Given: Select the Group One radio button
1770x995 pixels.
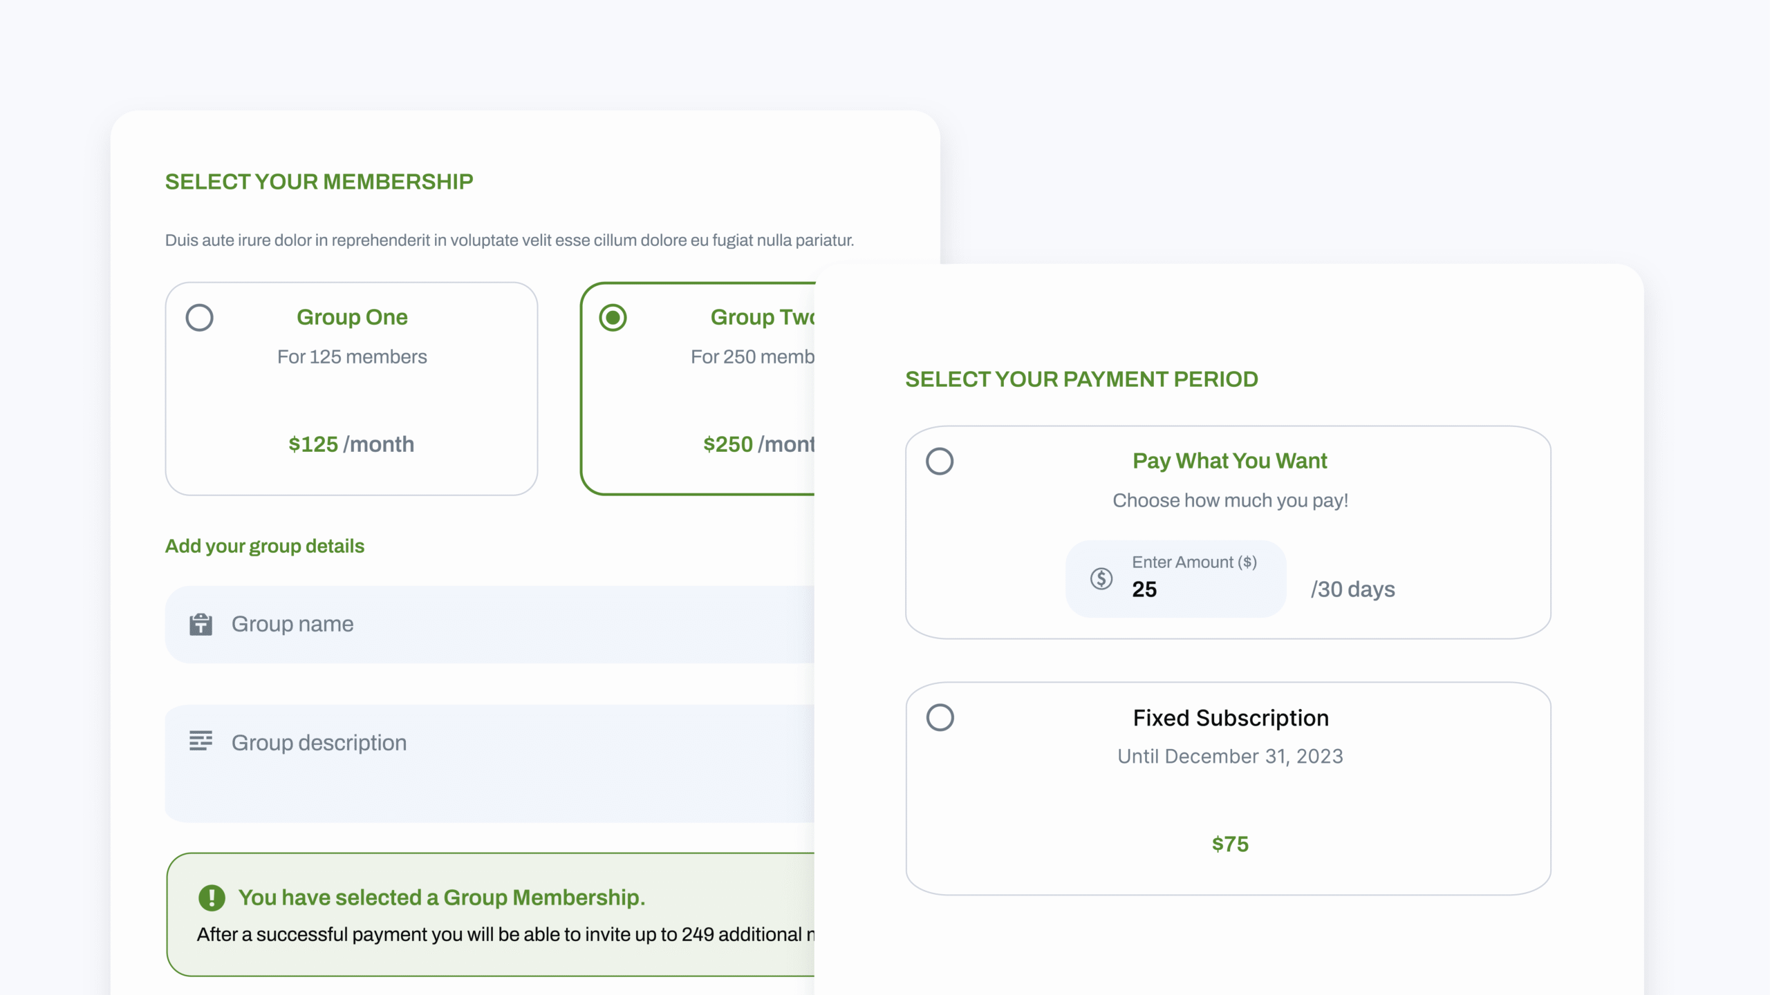Looking at the screenshot, I should [x=200, y=318].
